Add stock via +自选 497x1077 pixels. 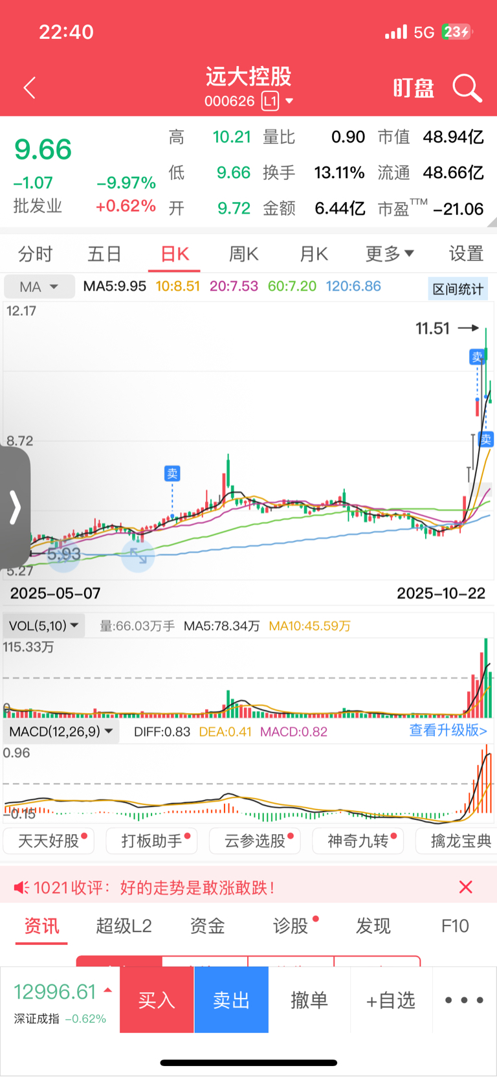390,1000
